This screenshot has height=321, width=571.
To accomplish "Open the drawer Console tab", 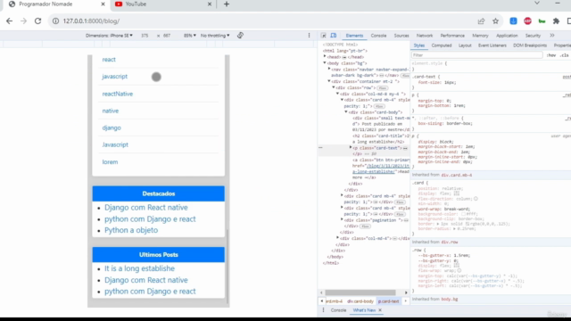I will [338, 310].
